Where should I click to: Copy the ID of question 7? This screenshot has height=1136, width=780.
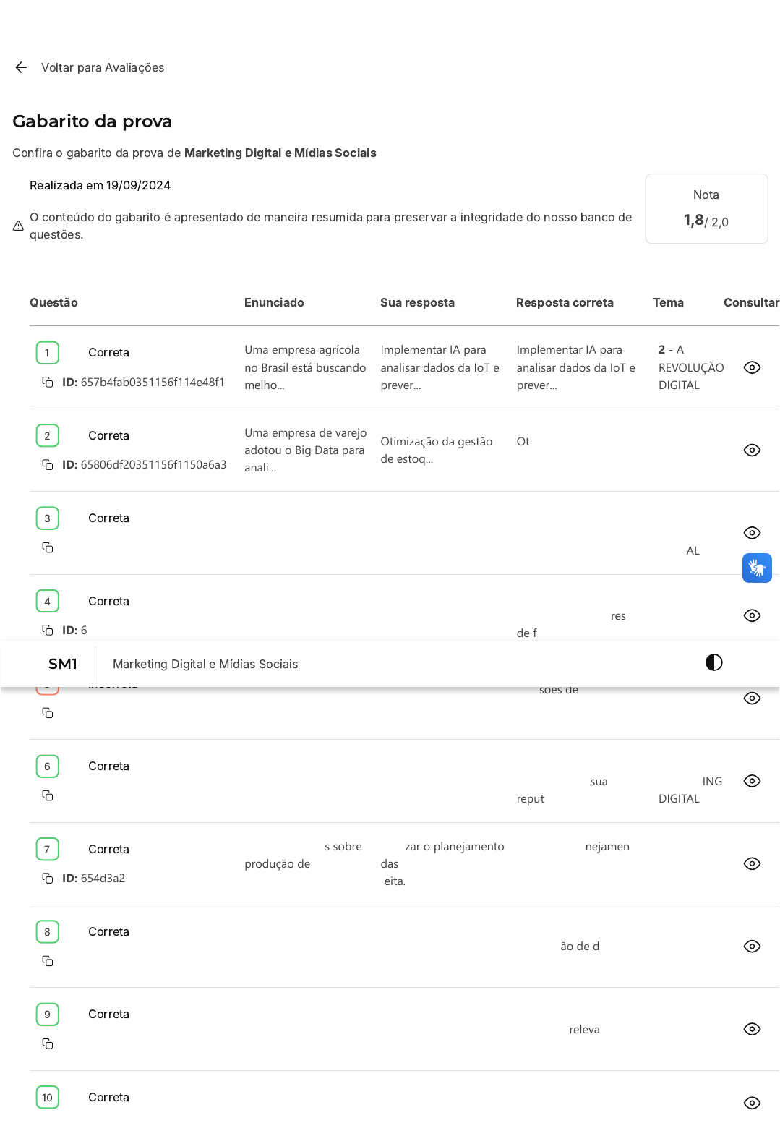click(48, 878)
